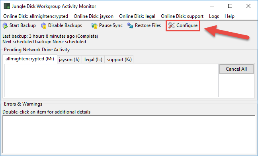Open the Online Disk: support menu
The width and height of the screenshot is (258, 156).
tap(182, 16)
